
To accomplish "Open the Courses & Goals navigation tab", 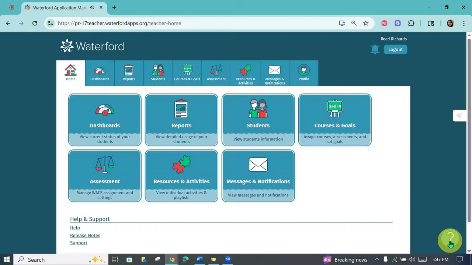I will click(187, 73).
